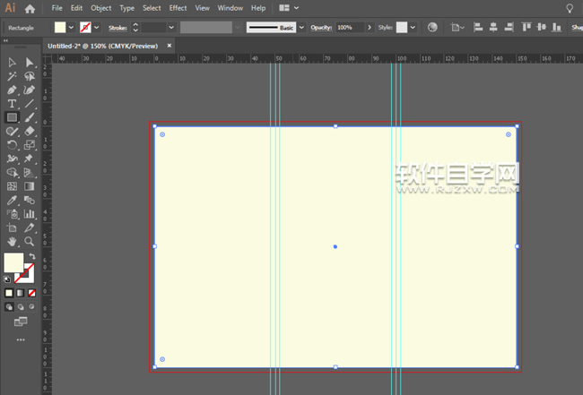Viewport: 583px width, 395px height.
Task: Select the Zoom magnifier tool
Action: pyautogui.click(x=30, y=241)
